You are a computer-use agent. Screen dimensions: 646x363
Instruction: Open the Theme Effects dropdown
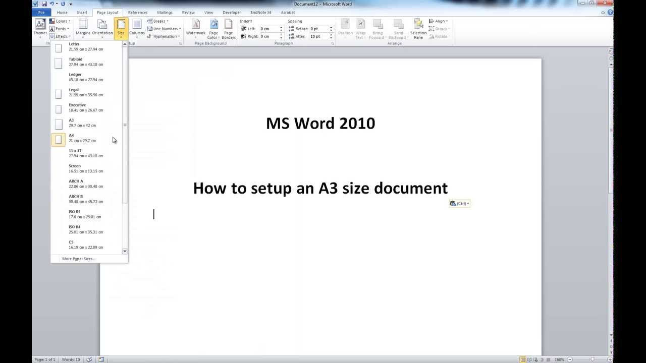(60, 36)
